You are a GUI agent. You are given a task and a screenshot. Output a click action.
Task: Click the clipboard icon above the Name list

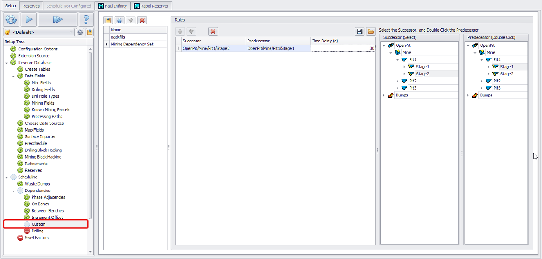[x=108, y=20]
